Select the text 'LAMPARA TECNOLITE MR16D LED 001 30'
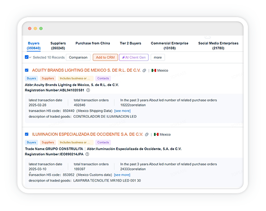This screenshot has width=266, height=211. (x=107, y=181)
